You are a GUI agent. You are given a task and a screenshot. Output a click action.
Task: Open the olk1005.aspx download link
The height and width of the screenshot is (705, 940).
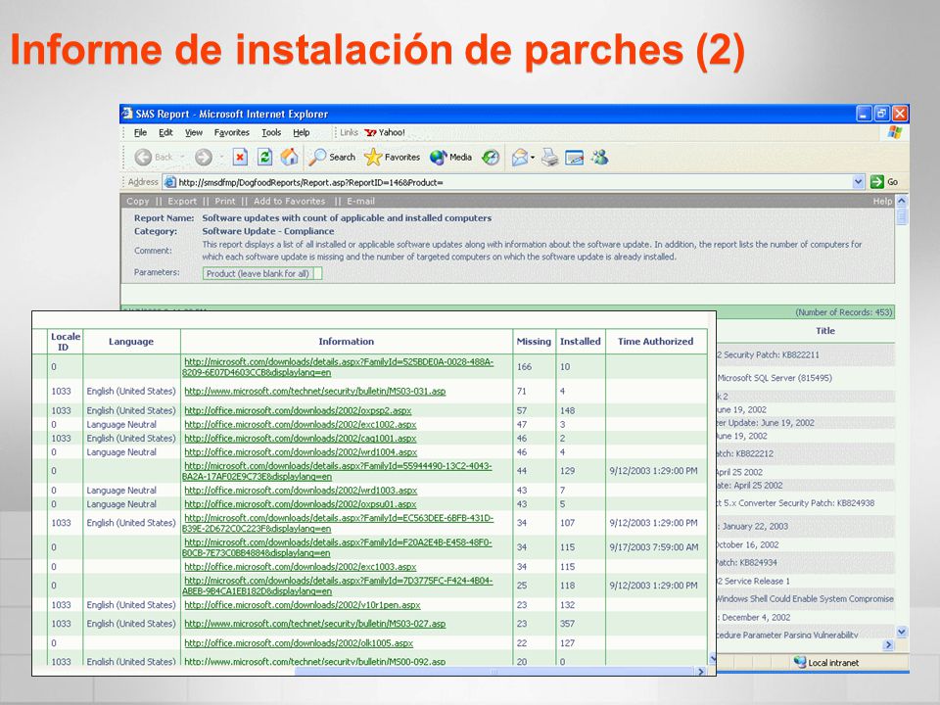299,643
